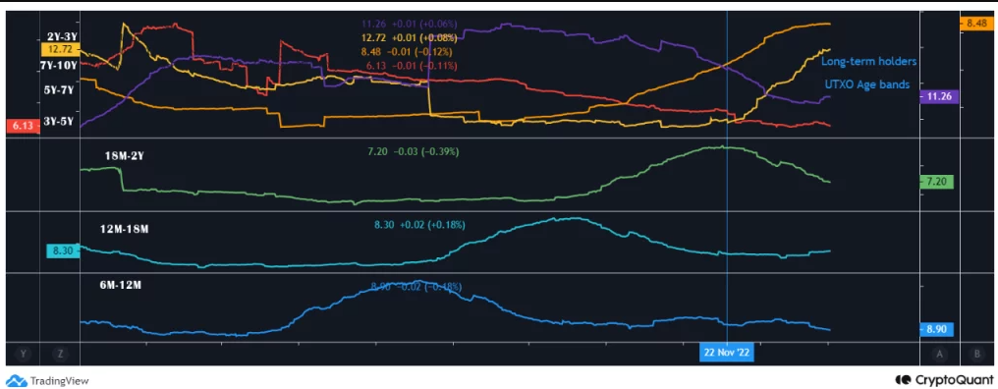The height and width of the screenshot is (389, 998).
Task: Click the green 7.20 -0.03 value readout
Action: tap(414, 152)
